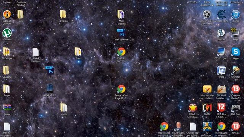Screen dimensions: 244x137
Task: Select text file below Рации archive
Action: (x=7, y=127)
